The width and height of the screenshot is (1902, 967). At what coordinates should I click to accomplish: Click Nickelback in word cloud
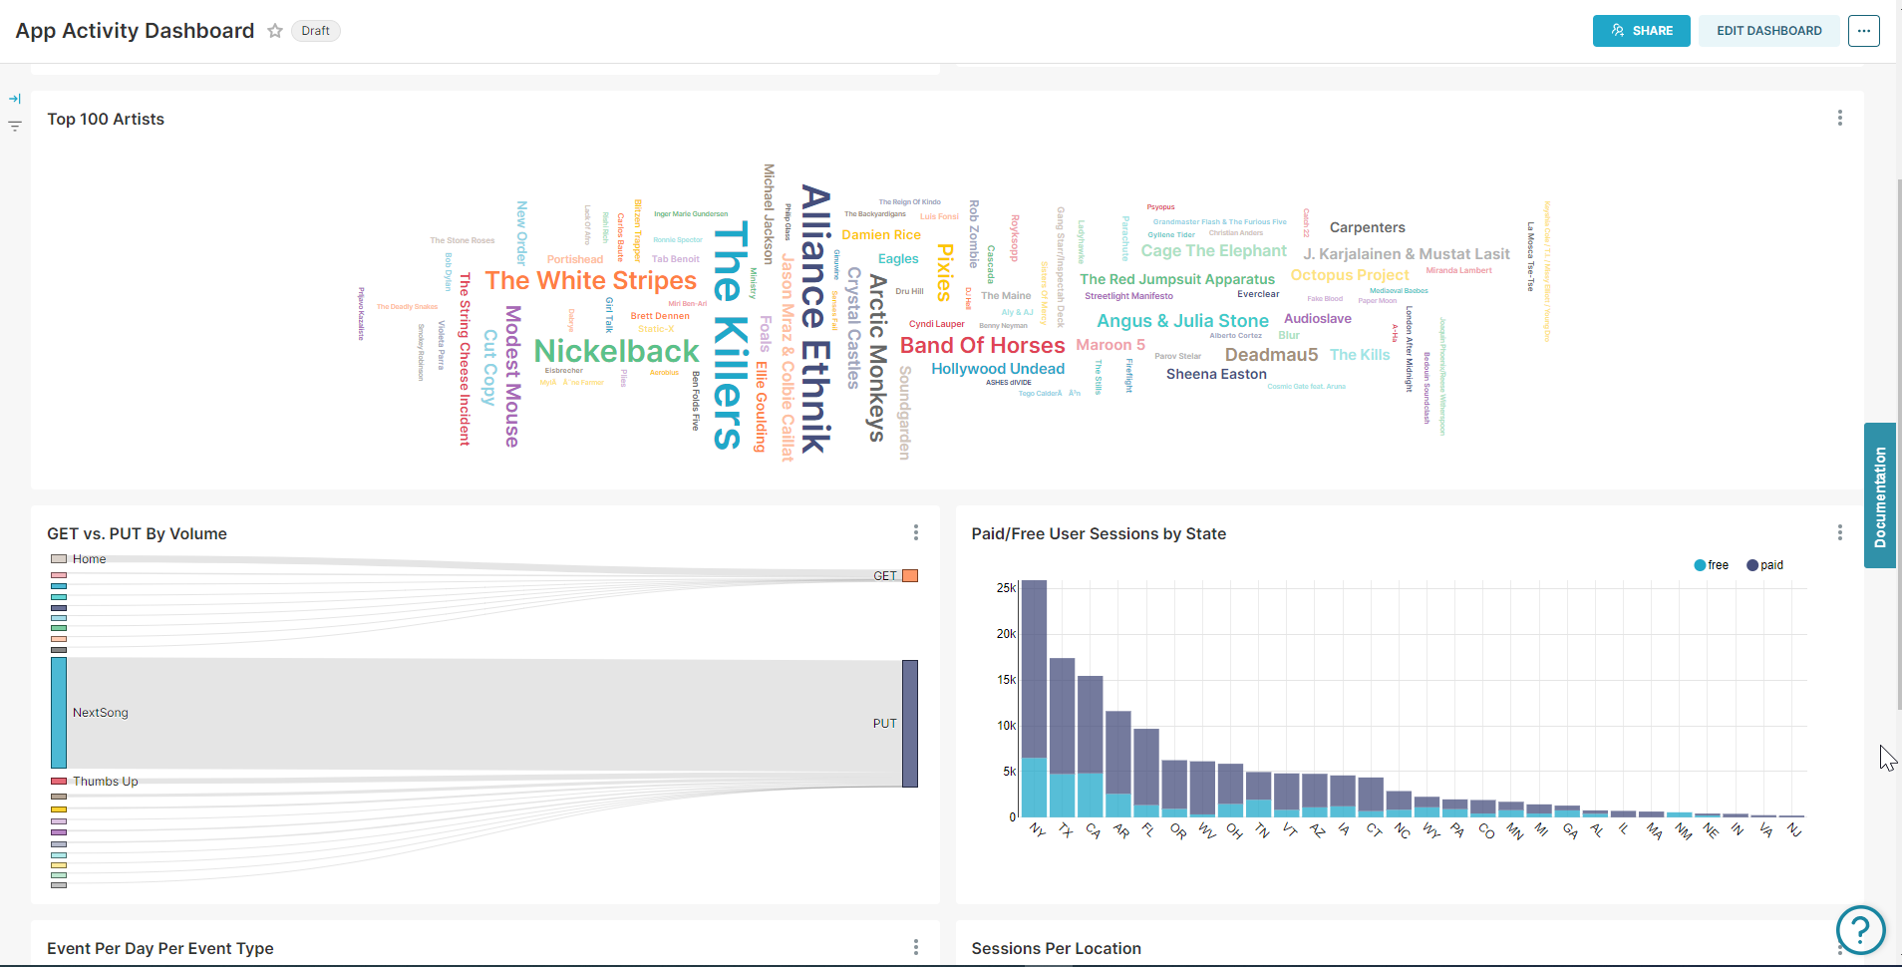point(617,351)
